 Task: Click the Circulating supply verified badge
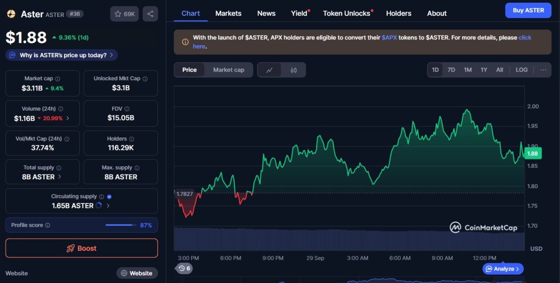(109, 196)
